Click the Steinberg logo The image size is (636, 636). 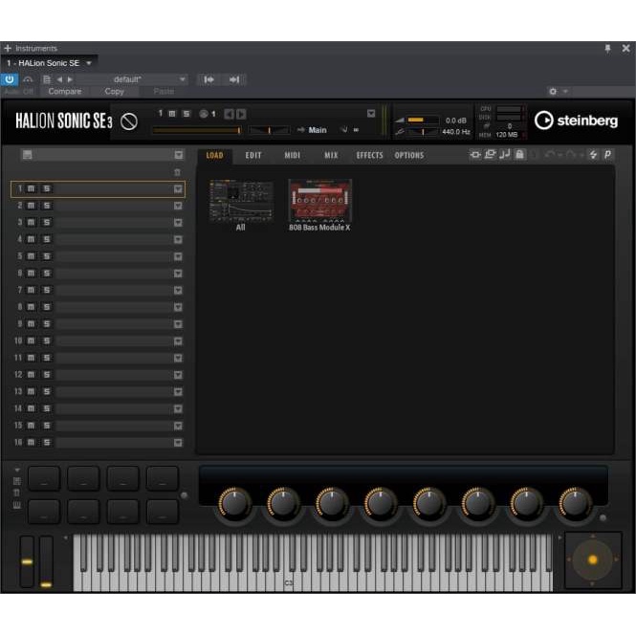click(576, 121)
